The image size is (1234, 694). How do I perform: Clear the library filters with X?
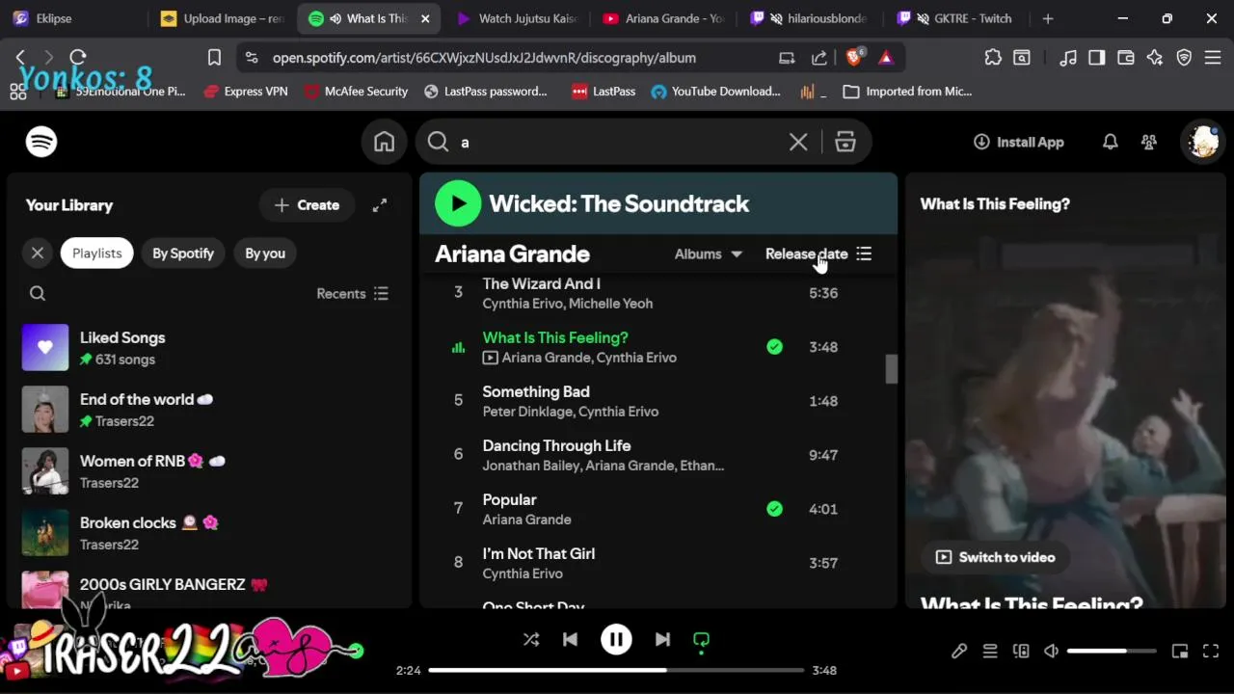click(x=38, y=254)
